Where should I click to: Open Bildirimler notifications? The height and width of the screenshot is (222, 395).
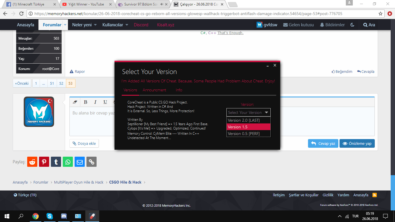332,25
